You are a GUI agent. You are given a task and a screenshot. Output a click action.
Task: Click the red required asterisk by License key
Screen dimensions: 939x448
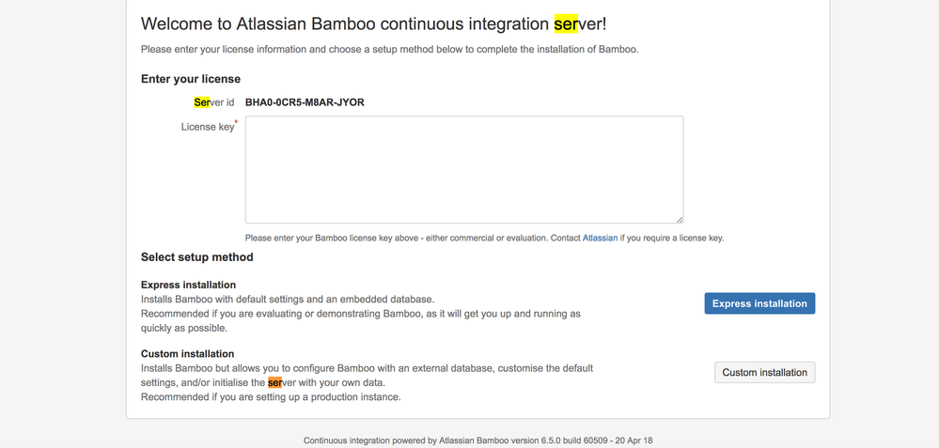click(x=236, y=122)
